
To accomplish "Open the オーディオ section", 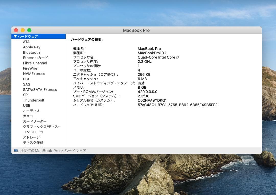I will tap(31, 111).
